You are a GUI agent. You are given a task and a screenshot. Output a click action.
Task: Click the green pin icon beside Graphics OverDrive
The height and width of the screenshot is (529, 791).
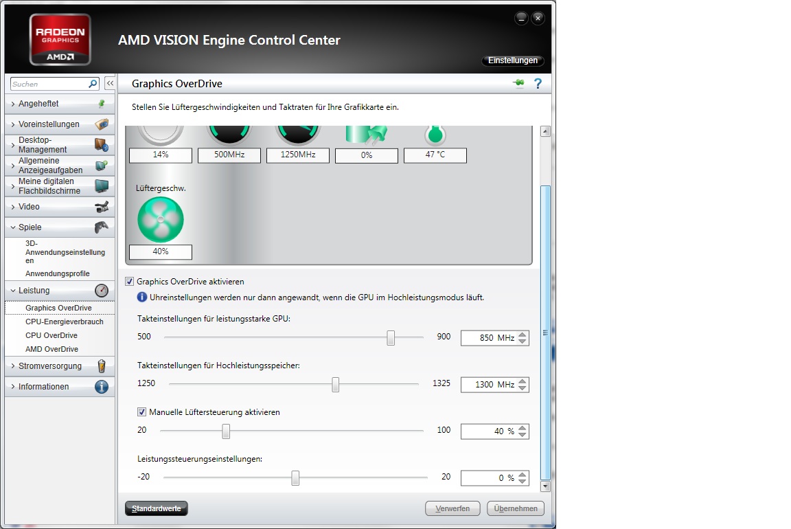click(x=518, y=83)
